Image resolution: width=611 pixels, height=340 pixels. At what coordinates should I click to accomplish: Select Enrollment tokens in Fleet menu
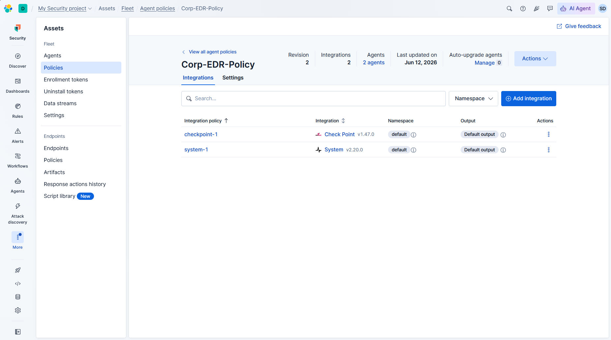pyautogui.click(x=66, y=79)
